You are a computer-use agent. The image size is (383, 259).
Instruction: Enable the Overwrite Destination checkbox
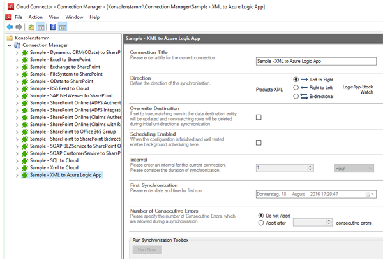pos(259,117)
